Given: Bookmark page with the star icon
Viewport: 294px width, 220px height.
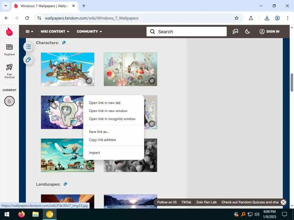Looking at the screenshot, I should 237,18.
